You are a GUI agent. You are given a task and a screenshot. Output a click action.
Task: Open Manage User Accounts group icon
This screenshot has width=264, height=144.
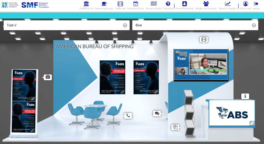[206, 4]
